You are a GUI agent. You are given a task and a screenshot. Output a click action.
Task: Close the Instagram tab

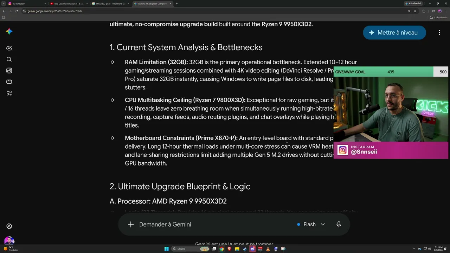pyautogui.click(x=45, y=4)
